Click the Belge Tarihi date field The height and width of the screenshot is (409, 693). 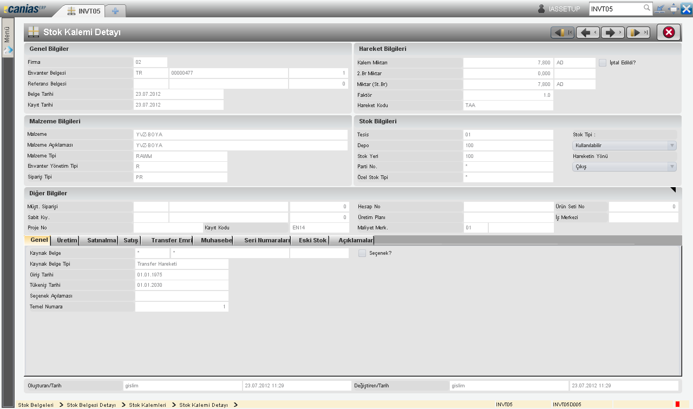click(179, 94)
